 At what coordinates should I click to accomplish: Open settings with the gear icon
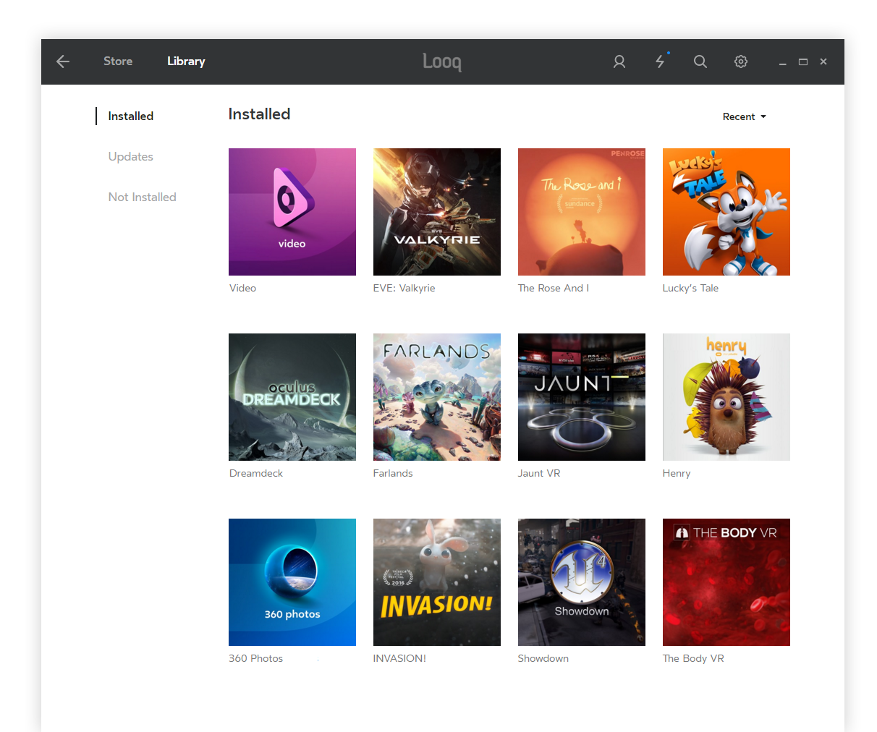tap(741, 61)
